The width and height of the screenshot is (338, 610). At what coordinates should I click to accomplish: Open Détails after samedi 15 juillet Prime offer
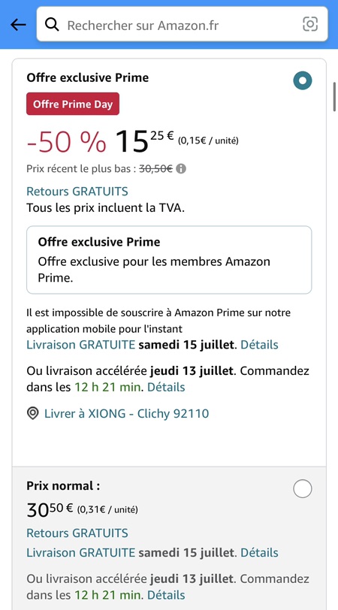259,345
